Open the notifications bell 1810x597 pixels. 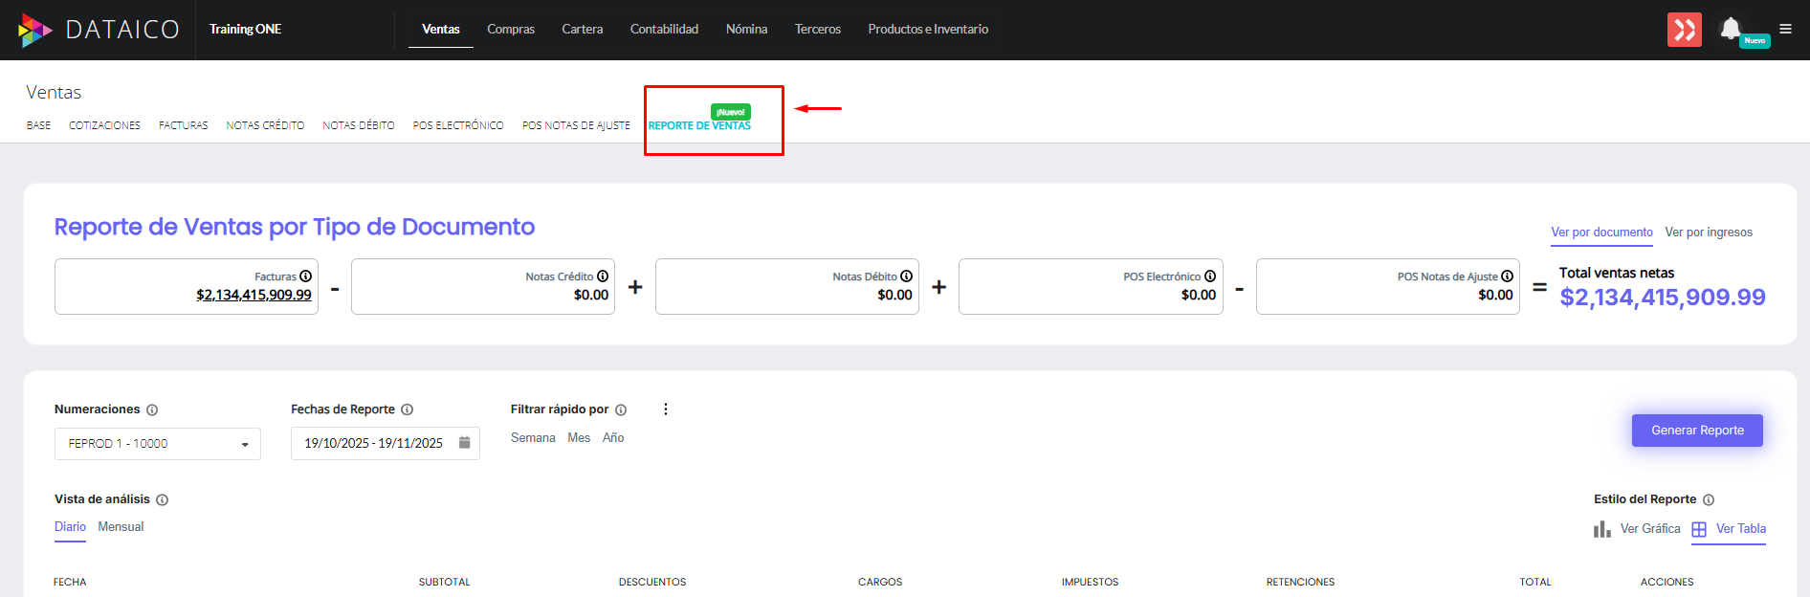1730,29
